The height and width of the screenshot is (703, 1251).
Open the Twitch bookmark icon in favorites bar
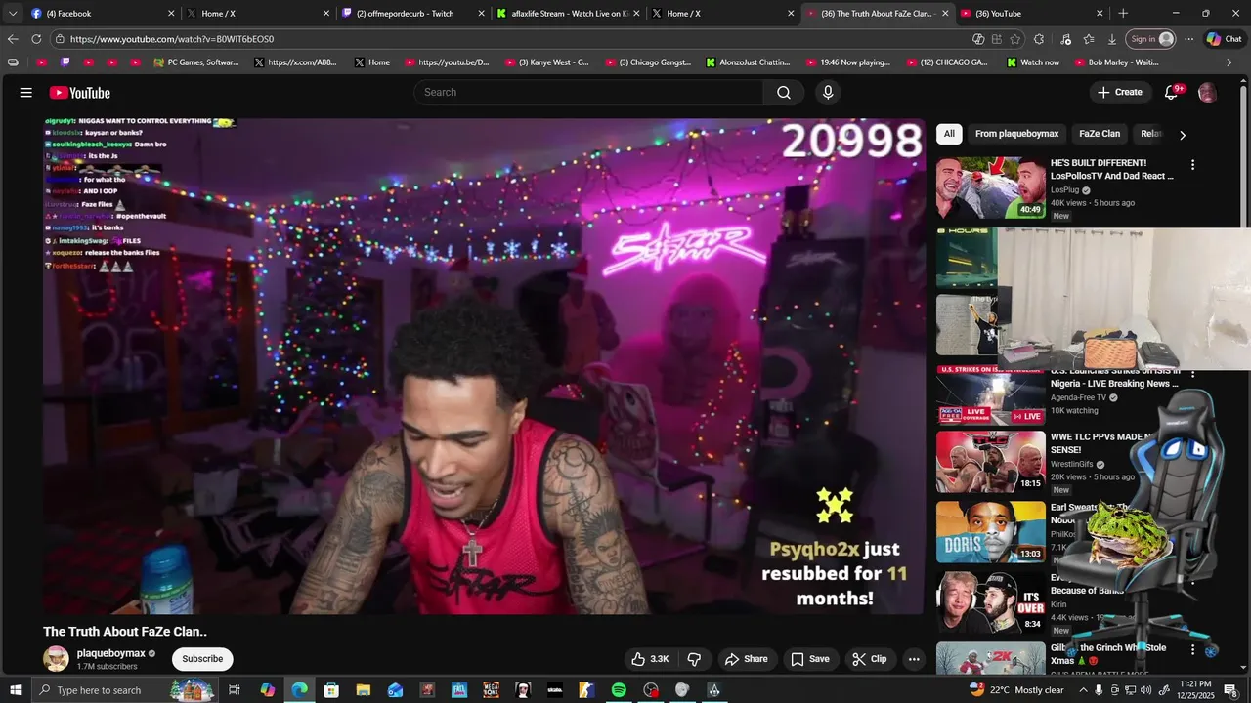tap(65, 62)
